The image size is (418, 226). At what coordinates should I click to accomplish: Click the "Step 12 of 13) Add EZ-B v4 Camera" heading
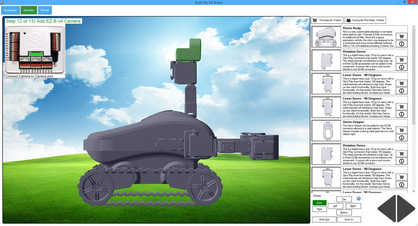click(43, 21)
